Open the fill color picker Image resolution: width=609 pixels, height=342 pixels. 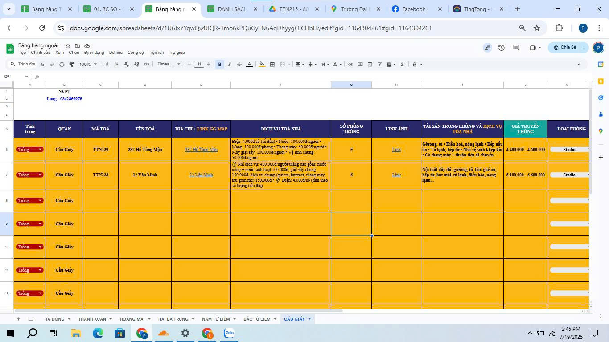262,65
